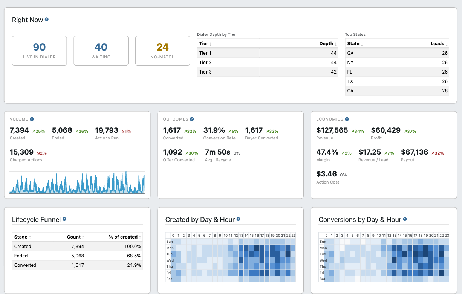Click the Revenue / Lead value $17.25
Image resolution: width=462 pixels, height=294 pixels.
[x=370, y=152]
